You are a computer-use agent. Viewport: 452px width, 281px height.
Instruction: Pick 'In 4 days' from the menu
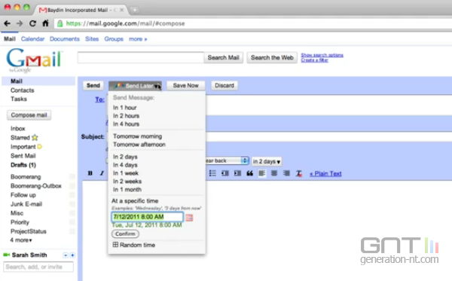(x=125, y=165)
